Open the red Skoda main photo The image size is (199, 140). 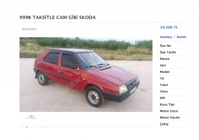pyautogui.click(x=86, y=75)
